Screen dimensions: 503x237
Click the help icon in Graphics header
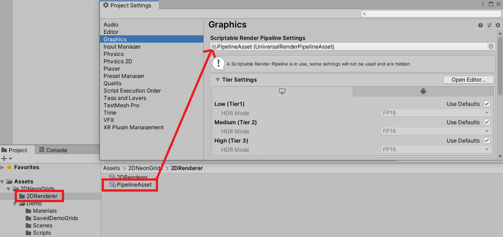481,25
